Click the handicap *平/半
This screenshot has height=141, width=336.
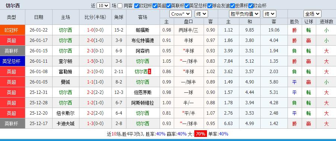click(x=188, y=113)
